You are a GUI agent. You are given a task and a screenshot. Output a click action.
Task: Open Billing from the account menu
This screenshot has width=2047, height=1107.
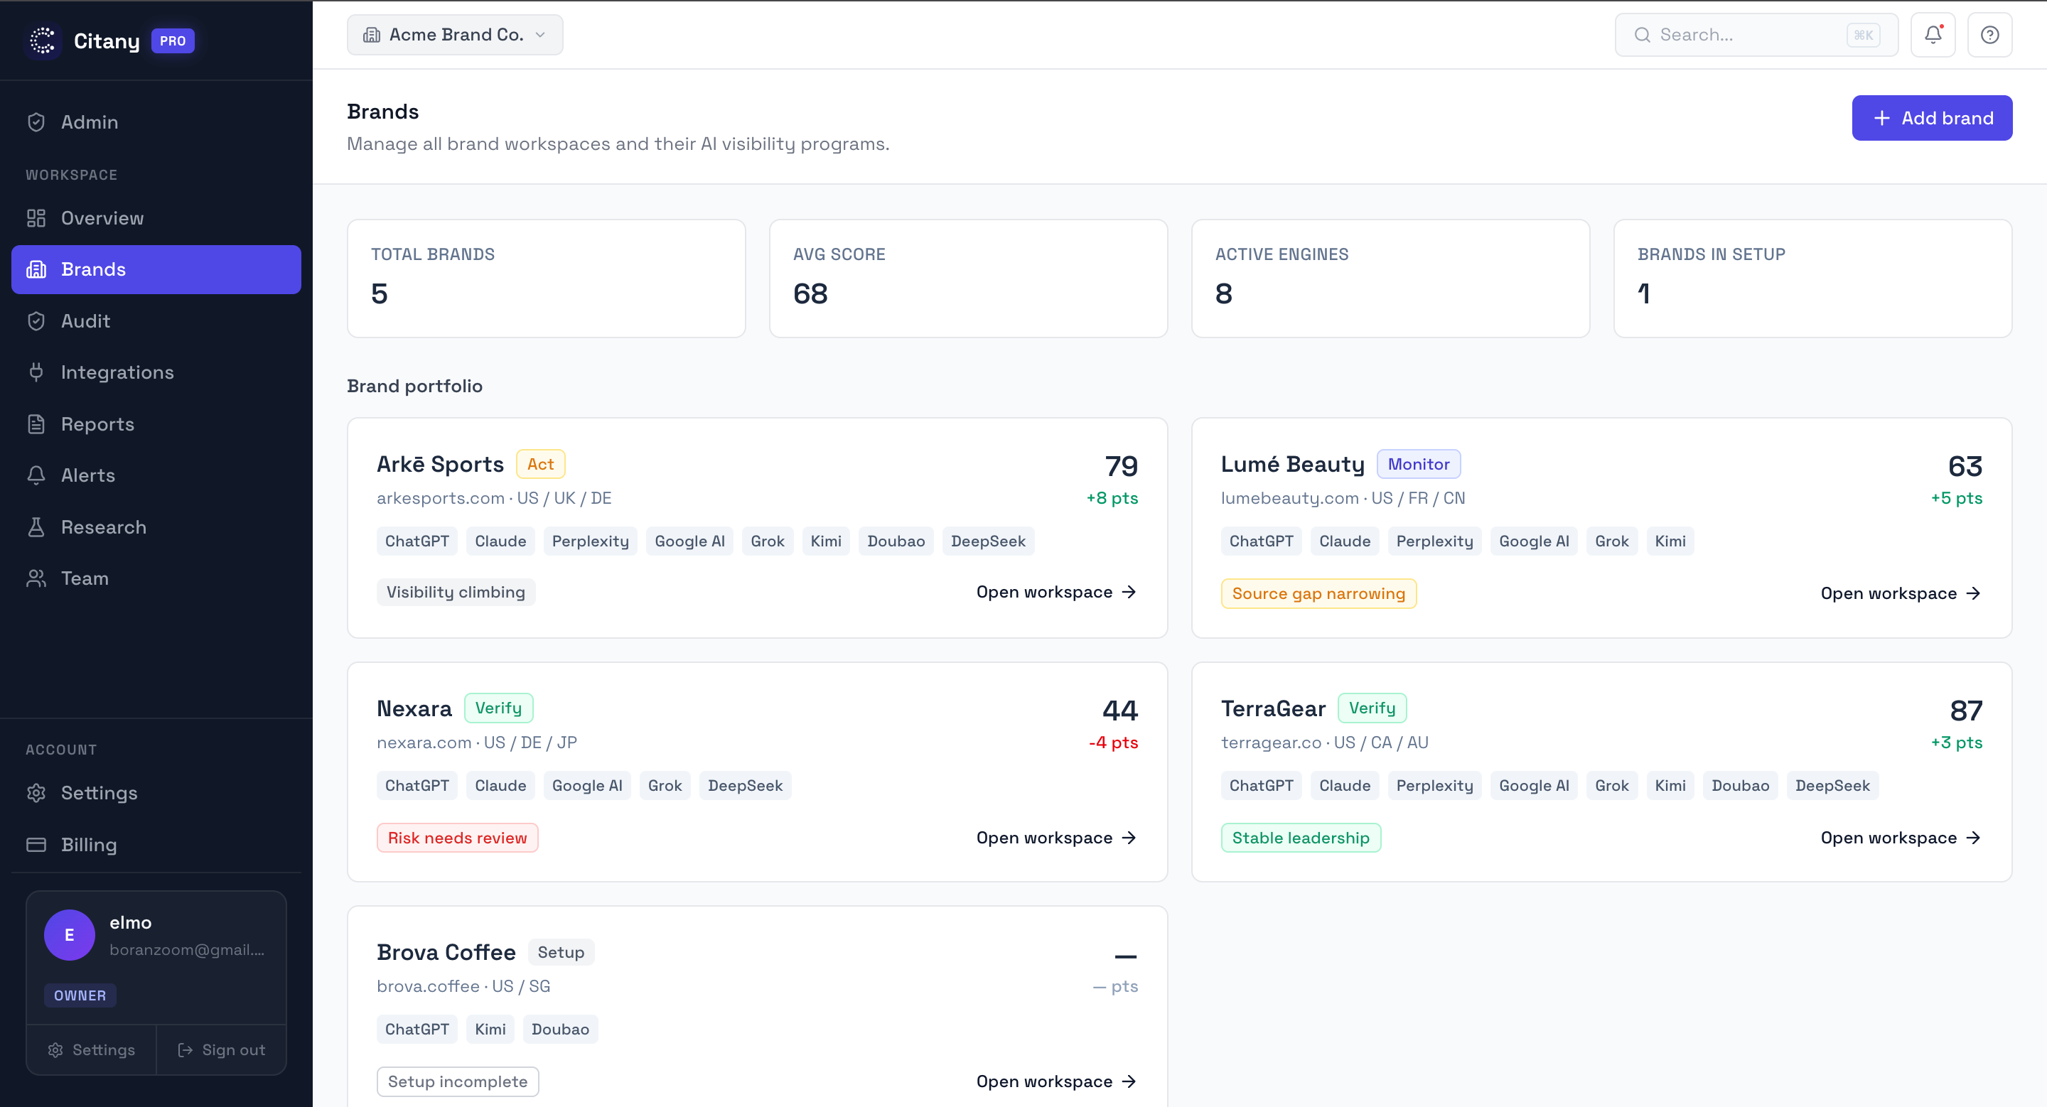(x=89, y=844)
